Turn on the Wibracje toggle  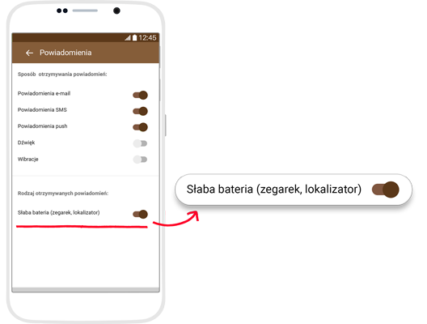140,160
